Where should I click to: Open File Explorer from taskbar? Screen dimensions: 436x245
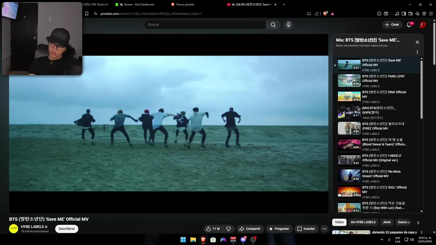point(193,240)
